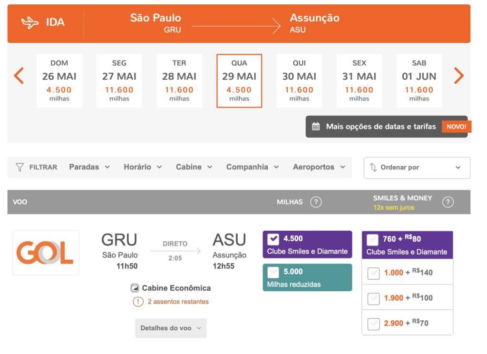Select the 4.500 Clube Smiles miles checkbox
This screenshot has height=354, width=487.
[273, 239]
